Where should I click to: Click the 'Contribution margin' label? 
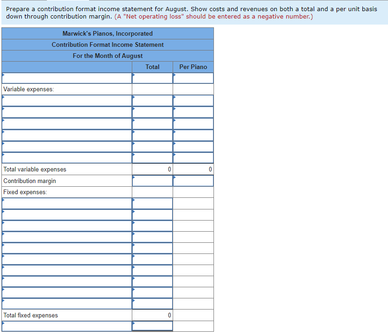point(29,181)
